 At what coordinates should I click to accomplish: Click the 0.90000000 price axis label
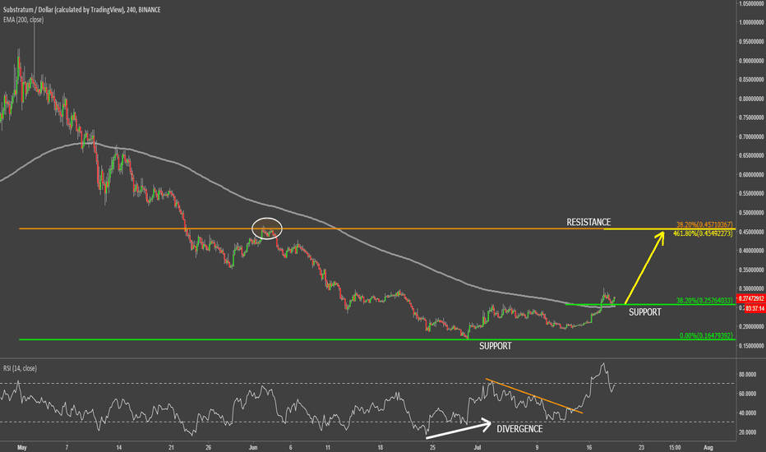[x=751, y=61]
